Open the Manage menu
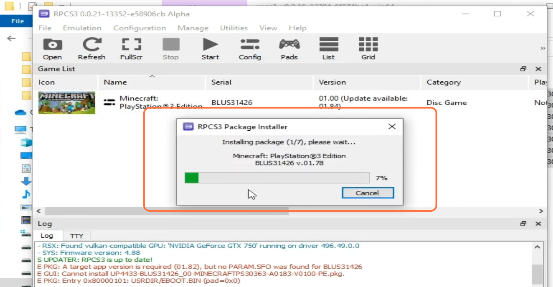 [193, 28]
